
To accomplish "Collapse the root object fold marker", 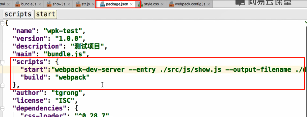I will pyautogui.click(x=2, y=24).
